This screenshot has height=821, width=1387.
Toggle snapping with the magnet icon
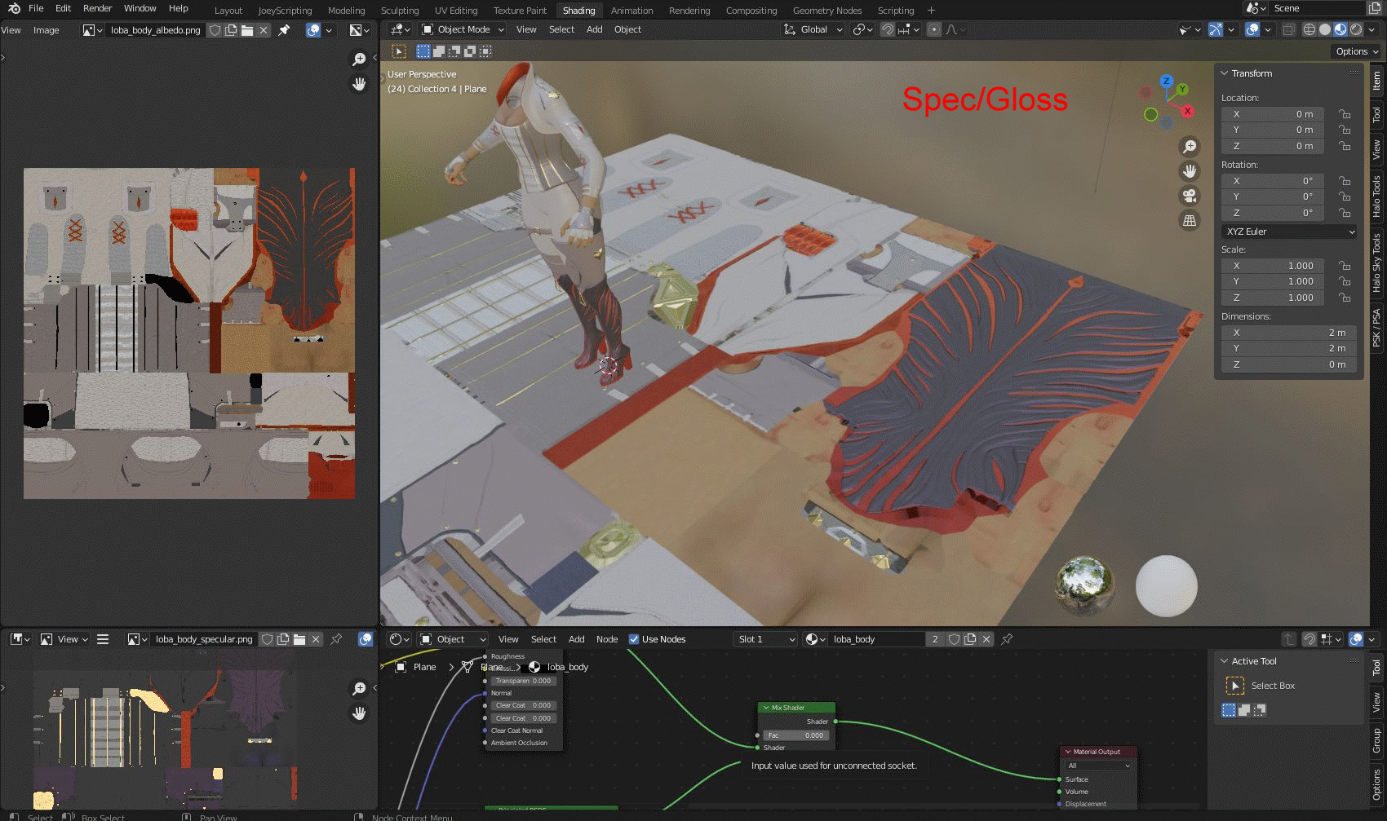(x=888, y=29)
